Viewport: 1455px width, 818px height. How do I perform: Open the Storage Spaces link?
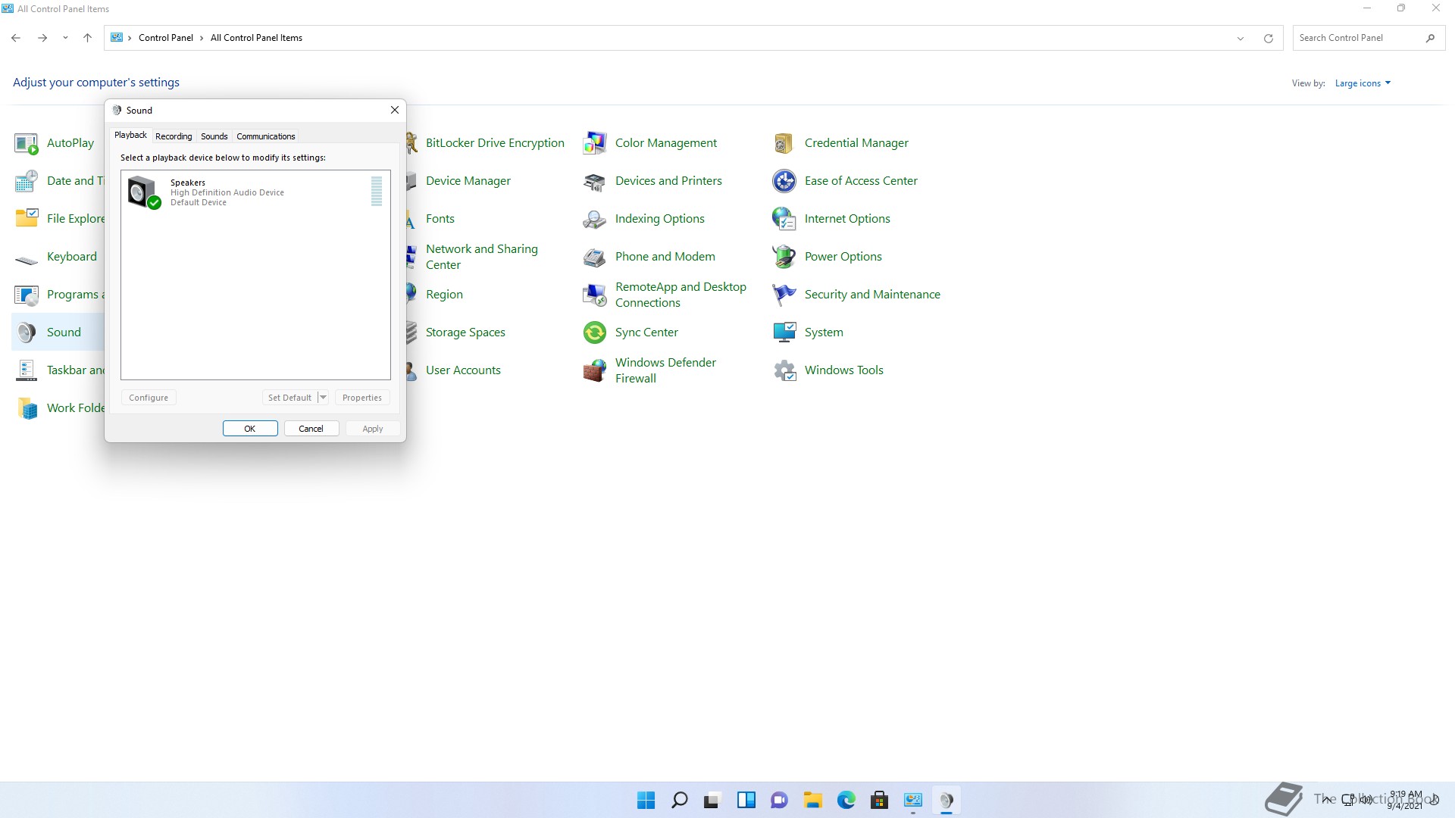tap(465, 333)
